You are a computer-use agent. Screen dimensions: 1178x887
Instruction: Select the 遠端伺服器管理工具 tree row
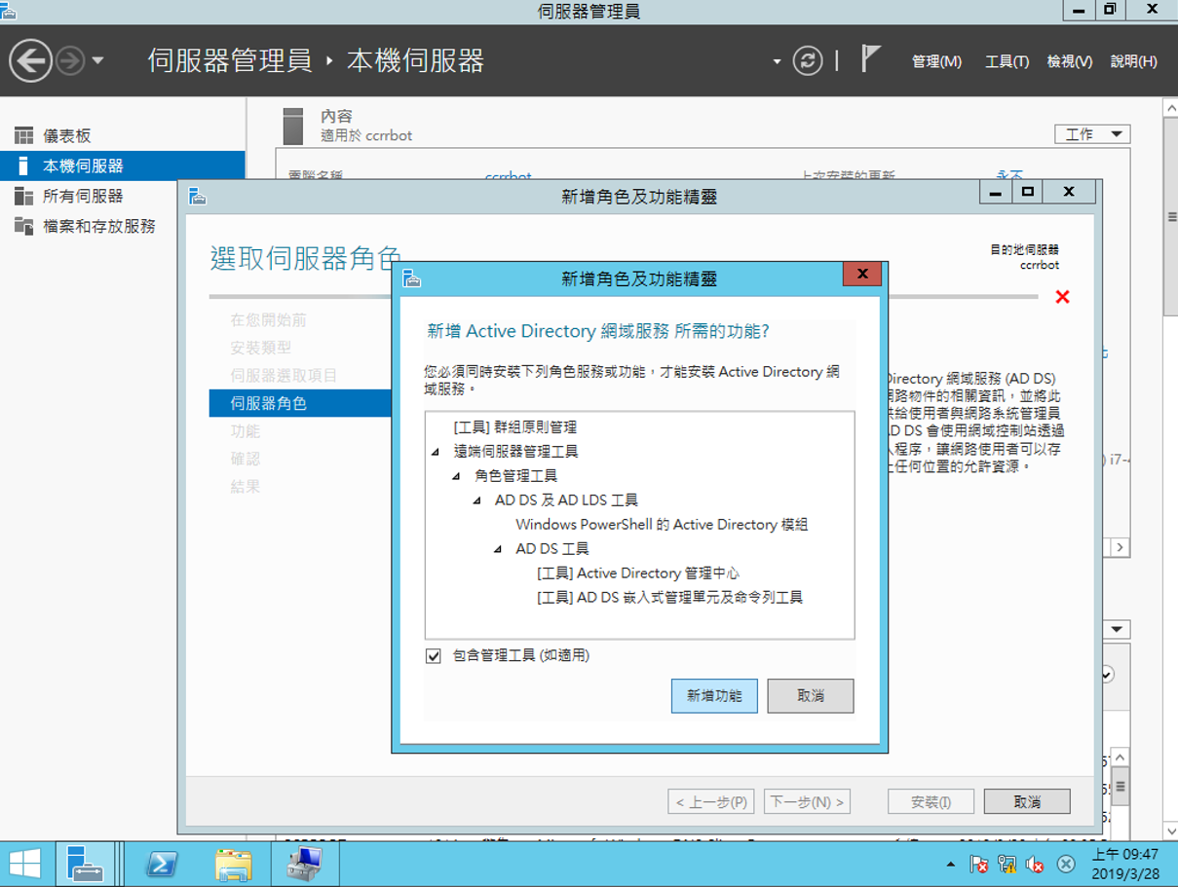tap(515, 452)
